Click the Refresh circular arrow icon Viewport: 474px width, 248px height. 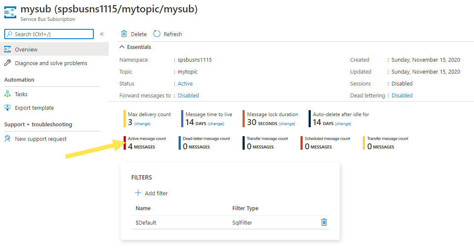click(x=157, y=34)
